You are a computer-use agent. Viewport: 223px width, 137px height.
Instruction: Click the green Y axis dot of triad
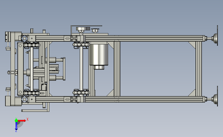(x=16, y=121)
